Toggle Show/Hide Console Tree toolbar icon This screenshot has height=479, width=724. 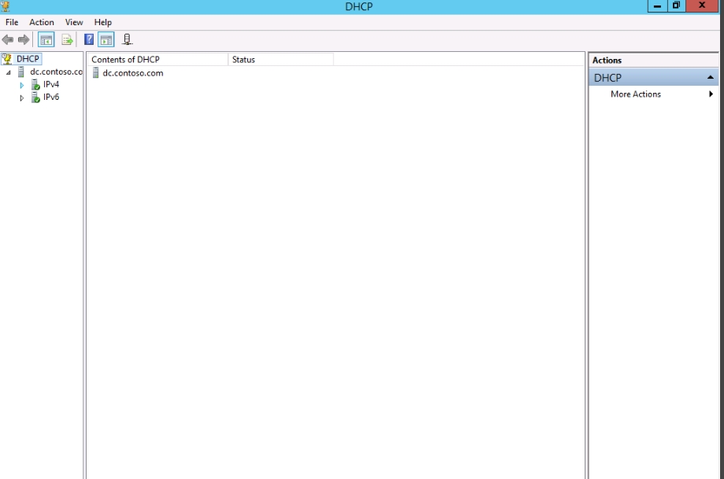(x=46, y=39)
